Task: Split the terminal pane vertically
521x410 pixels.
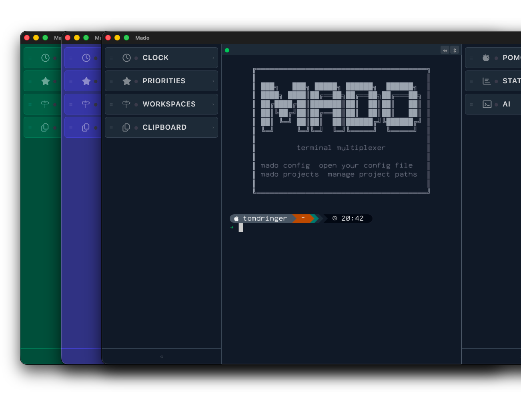Action: (455, 50)
